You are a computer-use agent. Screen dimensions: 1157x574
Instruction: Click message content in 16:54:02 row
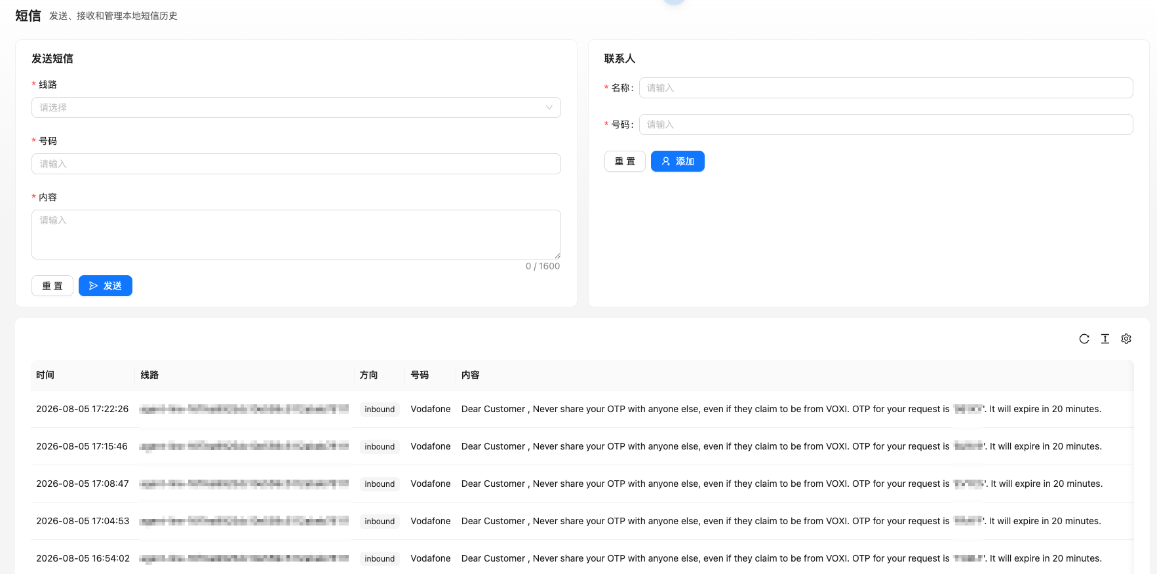click(x=781, y=558)
